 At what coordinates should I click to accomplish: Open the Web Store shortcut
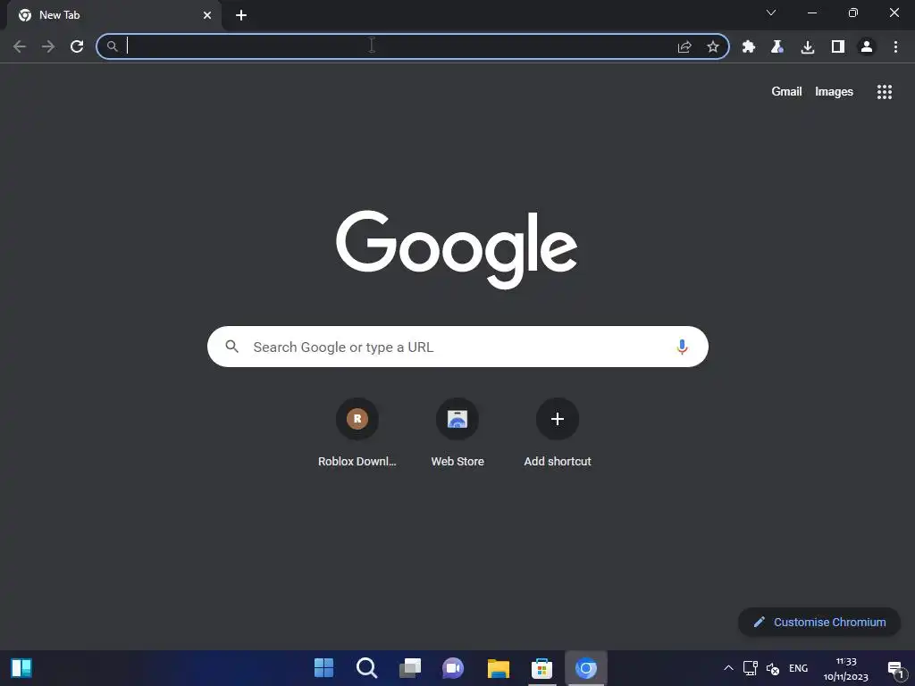457,433
